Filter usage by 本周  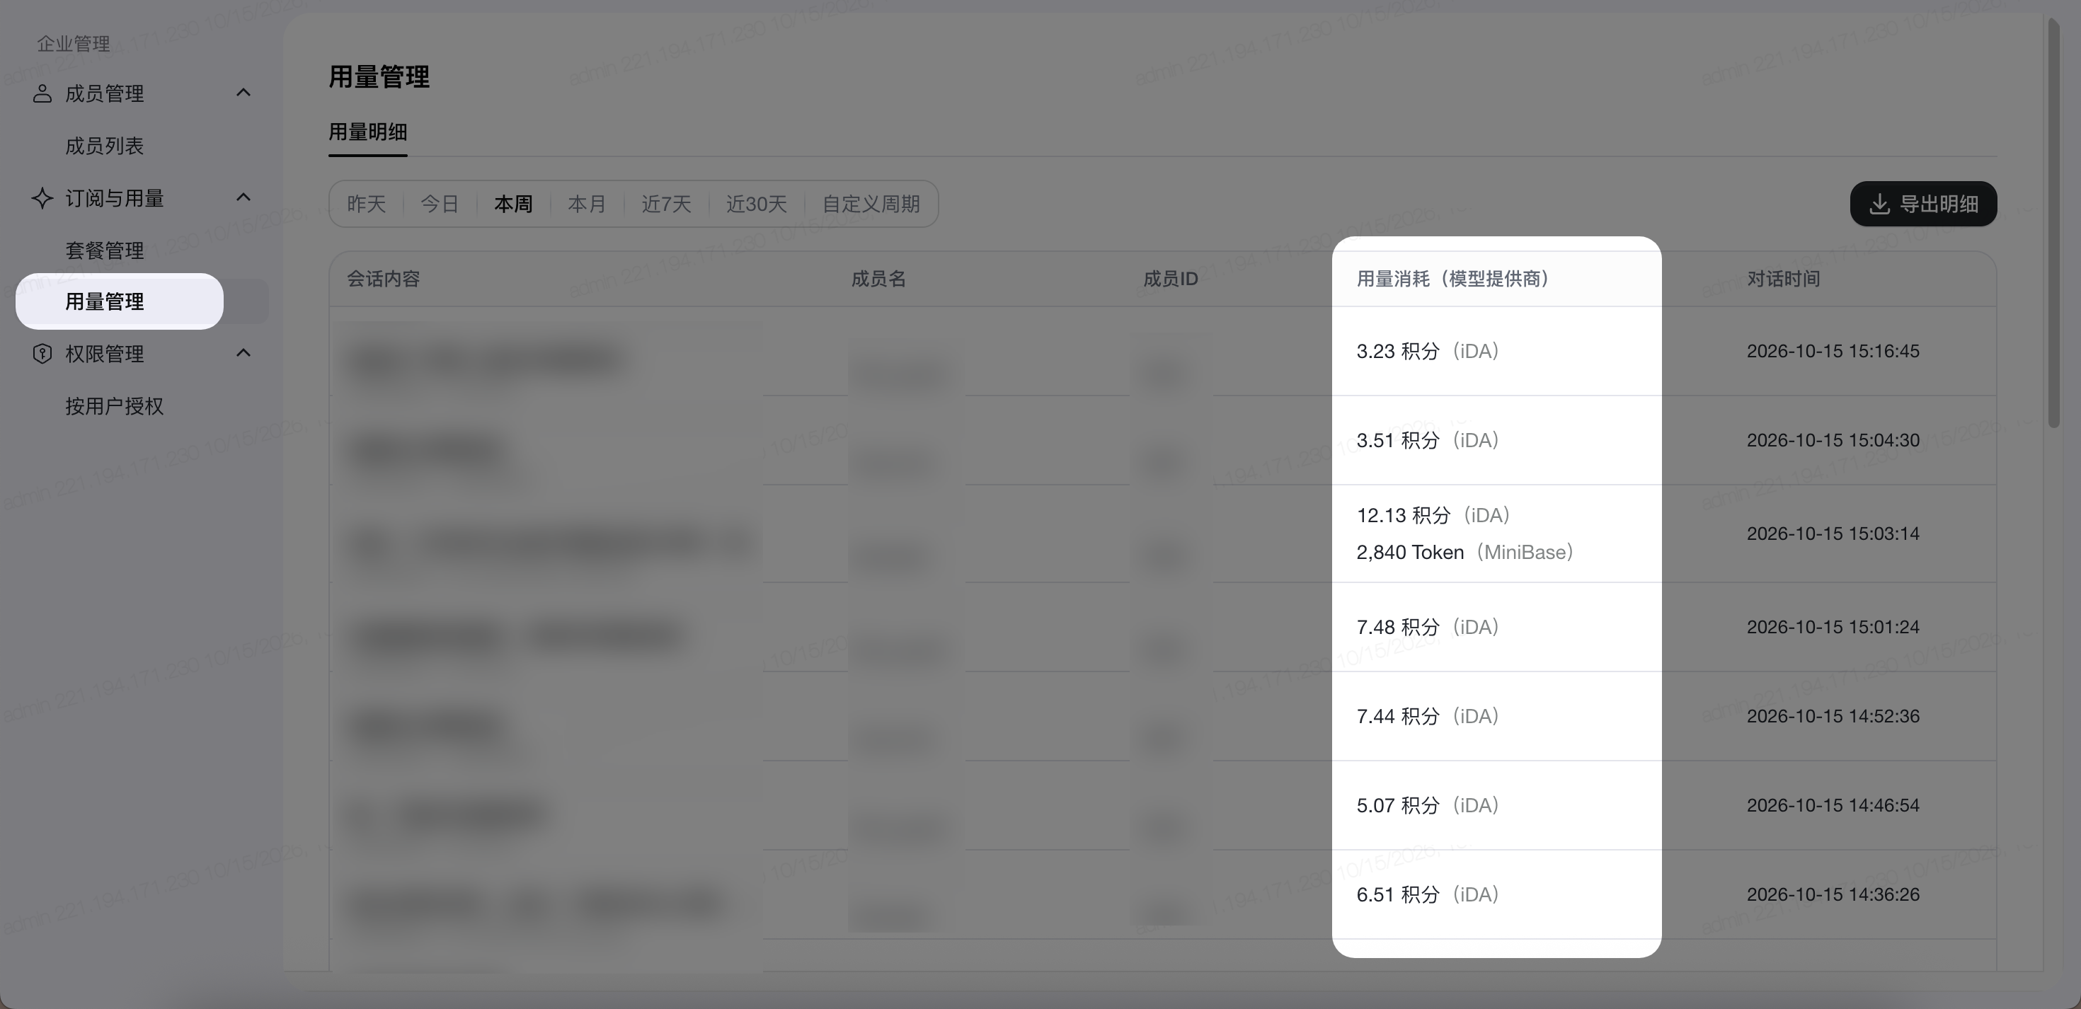tap(513, 204)
